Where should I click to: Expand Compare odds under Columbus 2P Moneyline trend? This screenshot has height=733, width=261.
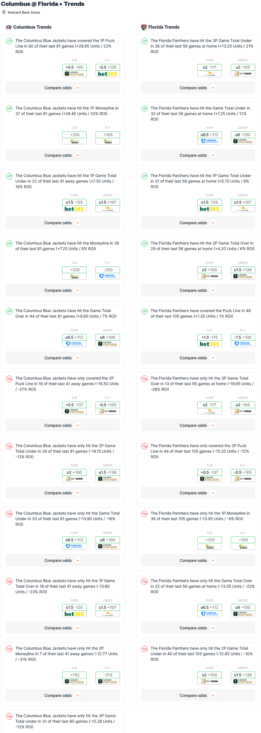tap(62, 695)
